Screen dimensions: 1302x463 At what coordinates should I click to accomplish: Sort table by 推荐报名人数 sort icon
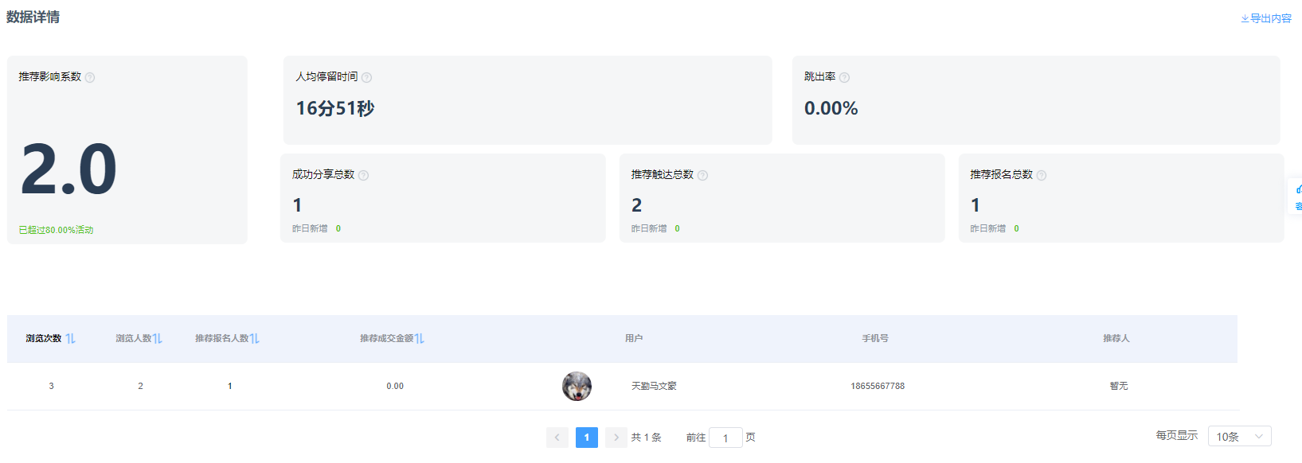pyautogui.click(x=255, y=338)
